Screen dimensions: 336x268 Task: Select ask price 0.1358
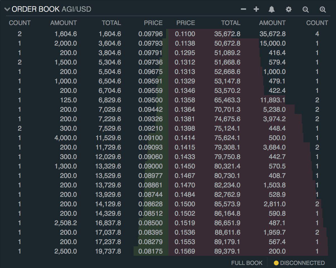(x=185, y=100)
